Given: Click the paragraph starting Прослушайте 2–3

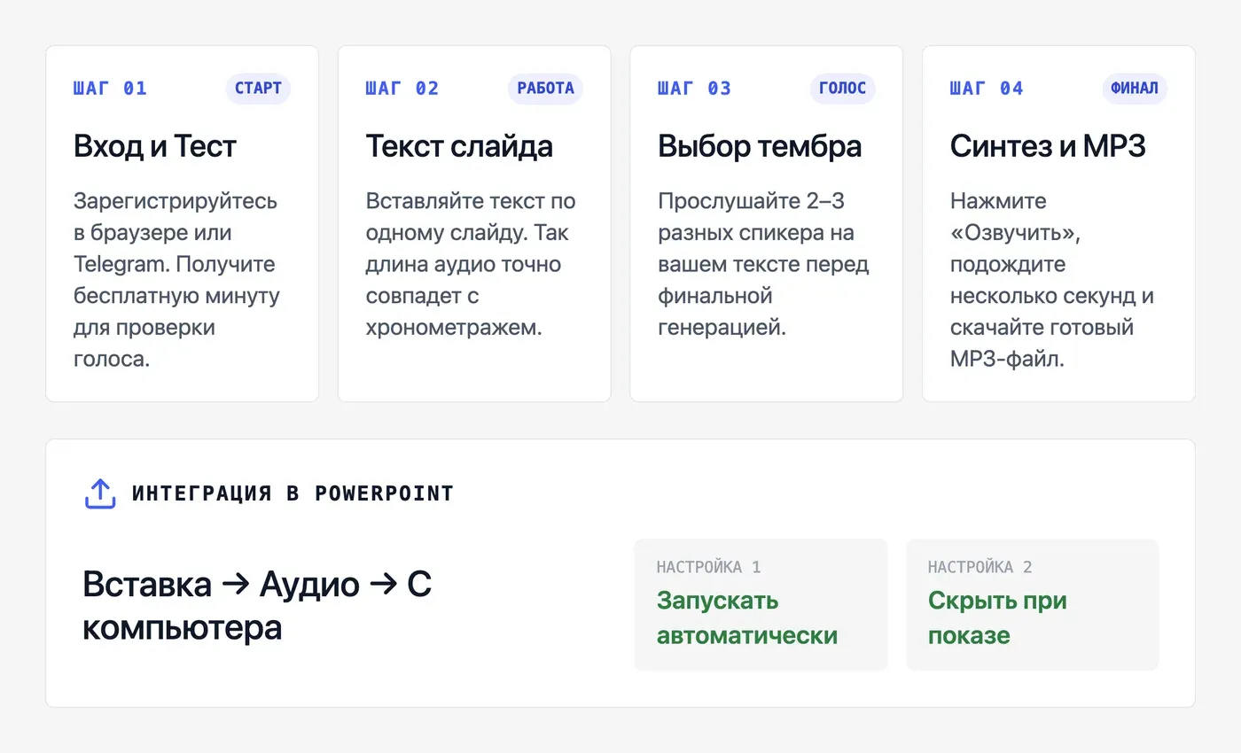Looking at the screenshot, I should [x=763, y=264].
